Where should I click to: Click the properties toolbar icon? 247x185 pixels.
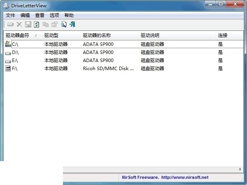click(54, 24)
